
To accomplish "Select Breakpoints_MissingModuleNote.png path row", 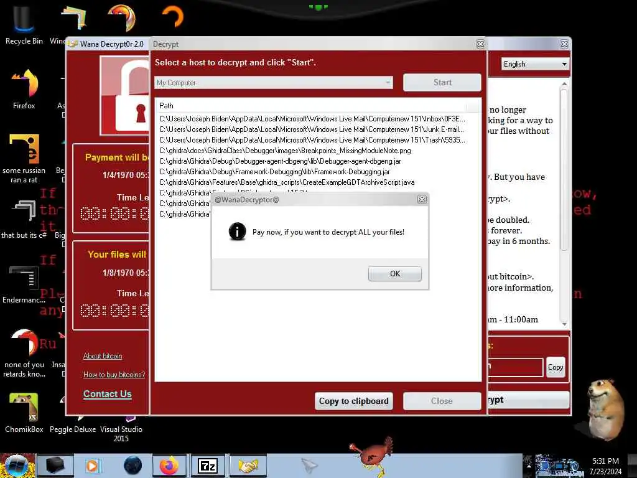I will tap(285, 151).
